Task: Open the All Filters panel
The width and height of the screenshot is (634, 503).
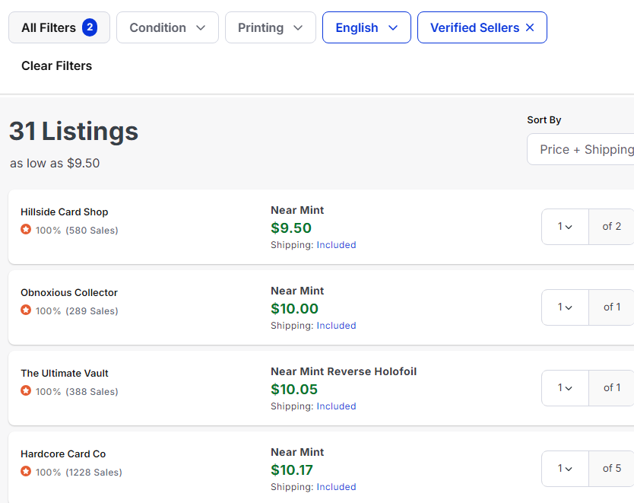Action: (x=59, y=27)
